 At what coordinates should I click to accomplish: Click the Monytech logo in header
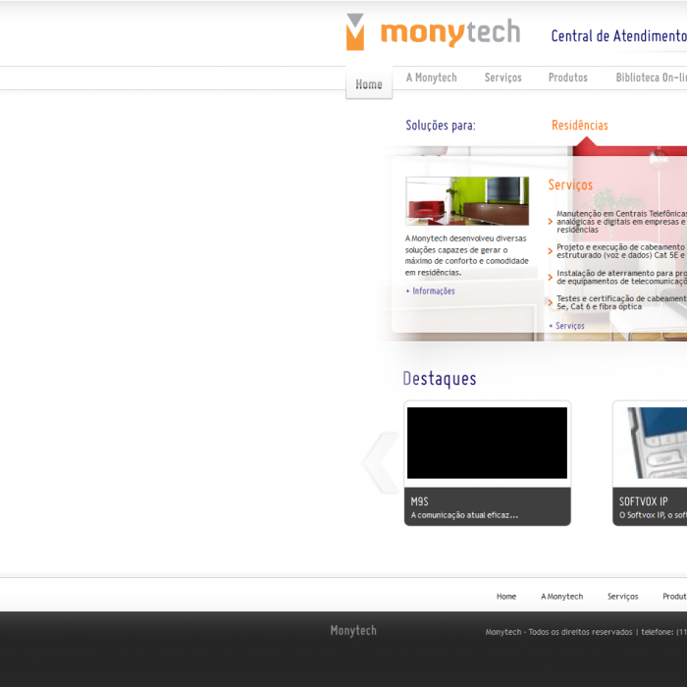(433, 32)
